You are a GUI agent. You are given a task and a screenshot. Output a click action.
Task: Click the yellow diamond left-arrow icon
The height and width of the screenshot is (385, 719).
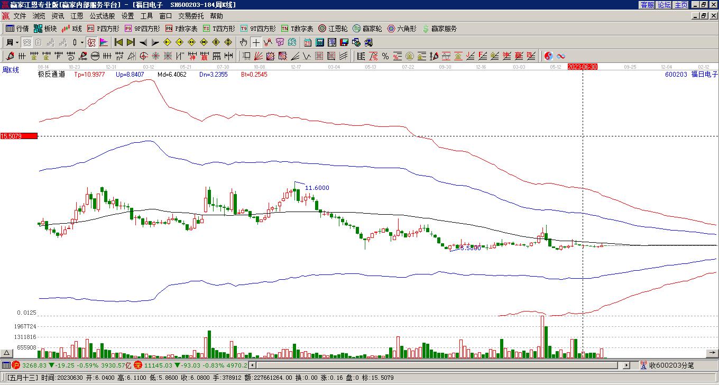tap(168, 42)
